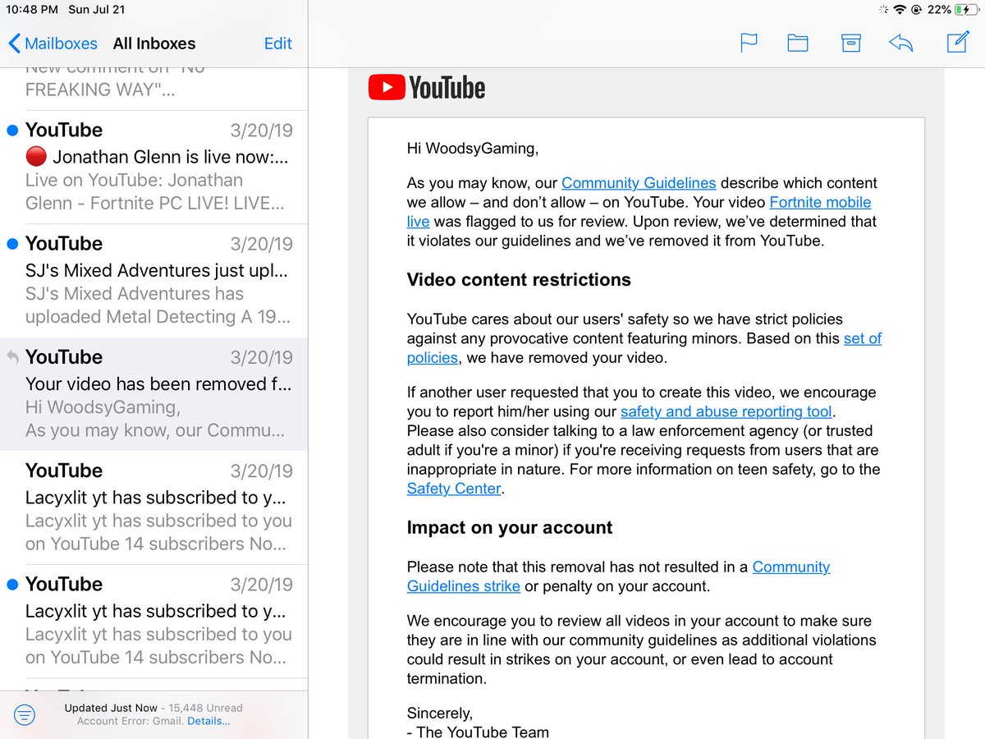This screenshot has height=739, width=985.
Task: Select Your video has been removed email
Action: (x=154, y=394)
